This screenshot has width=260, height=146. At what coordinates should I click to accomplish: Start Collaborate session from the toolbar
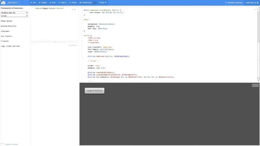point(88,3)
